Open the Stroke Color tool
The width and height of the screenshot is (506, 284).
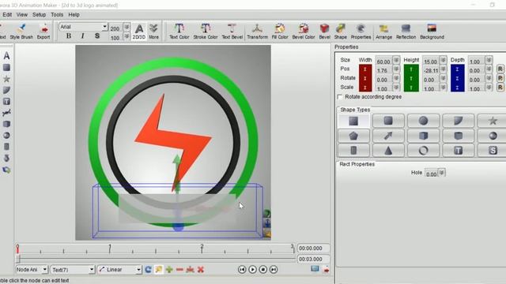click(x=206, y=32)
